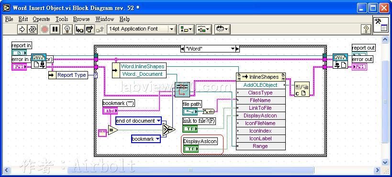
Task: Click the Close Reference node icon
Action: coord(302,89)
